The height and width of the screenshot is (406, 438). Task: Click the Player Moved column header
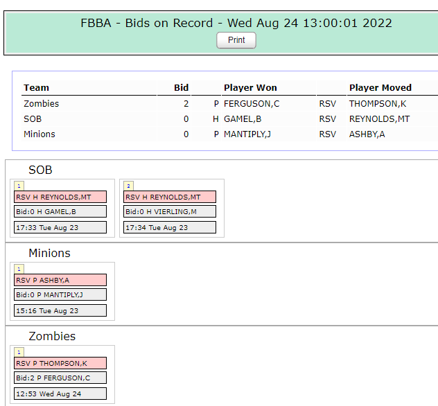coord(380,88)
